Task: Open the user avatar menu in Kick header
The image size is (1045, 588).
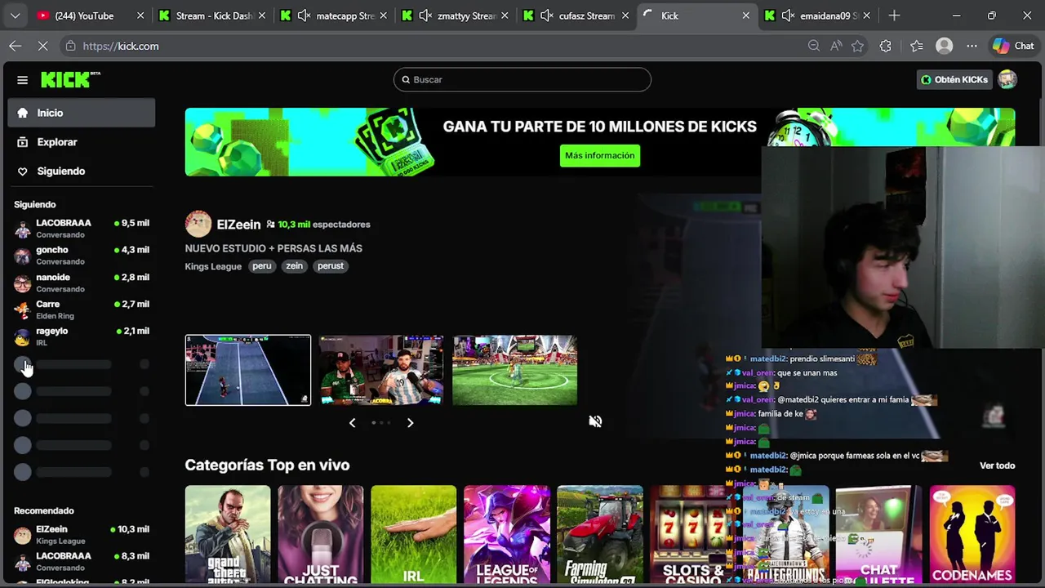Action: (x=1007, y=79)
